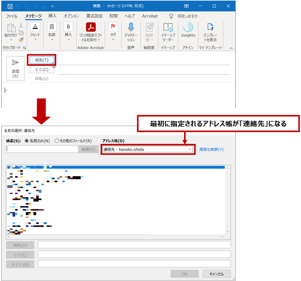Image resolution: width=301 pixels, height=281 pixels.
Task: Select the 名前のみ(N) radio button
Action: coord(27,141)
